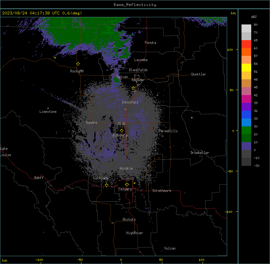Click the RockyMH label
The width and height of the screenshot is (270, 264).
click(x=77, y=71)
